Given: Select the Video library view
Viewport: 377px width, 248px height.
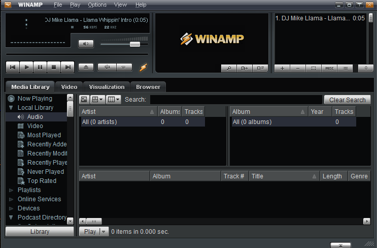Looking at the screenshot, I should [x=35, y=126].
